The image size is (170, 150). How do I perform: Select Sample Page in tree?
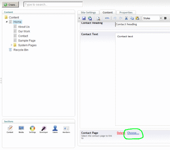pyautogui.click(x=27, y=41)
